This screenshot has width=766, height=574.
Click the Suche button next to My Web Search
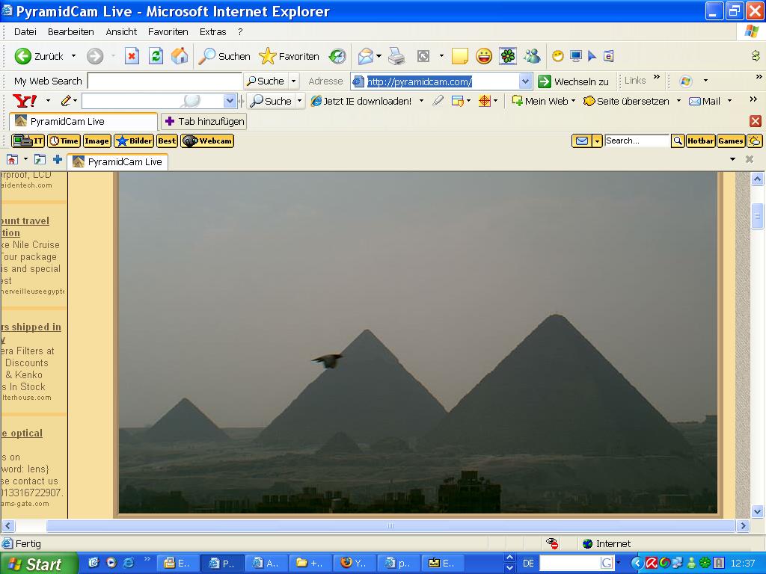coord(266,81)
